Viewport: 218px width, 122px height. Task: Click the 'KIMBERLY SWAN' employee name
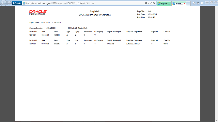(x=133, y=44)
